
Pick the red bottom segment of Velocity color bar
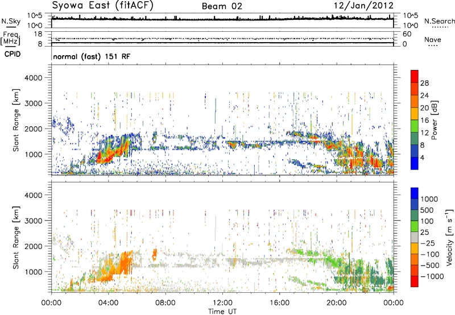tap(415, 281)
